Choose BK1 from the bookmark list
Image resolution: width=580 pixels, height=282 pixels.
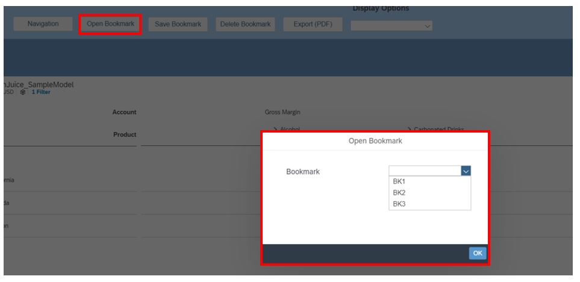coord(430,182)
